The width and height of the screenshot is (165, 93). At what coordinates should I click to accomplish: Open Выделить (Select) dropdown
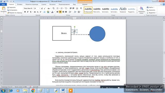152,13
